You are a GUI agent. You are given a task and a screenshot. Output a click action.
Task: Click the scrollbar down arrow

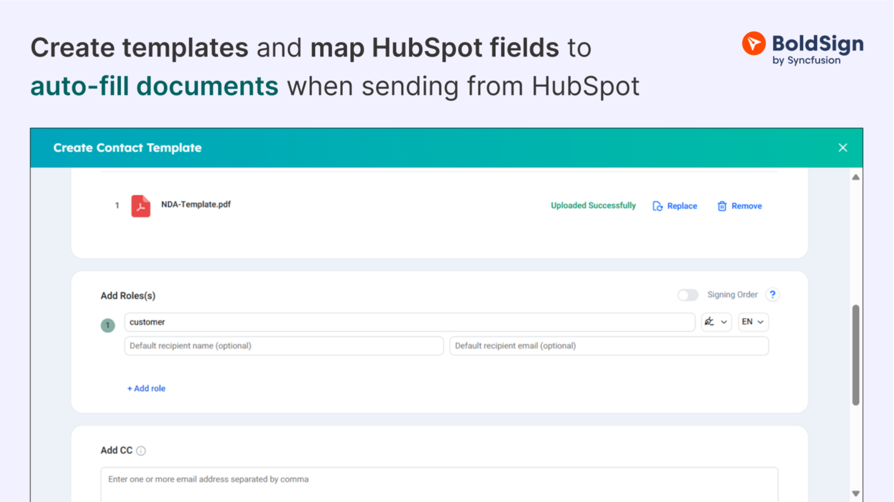click(855, 493)
